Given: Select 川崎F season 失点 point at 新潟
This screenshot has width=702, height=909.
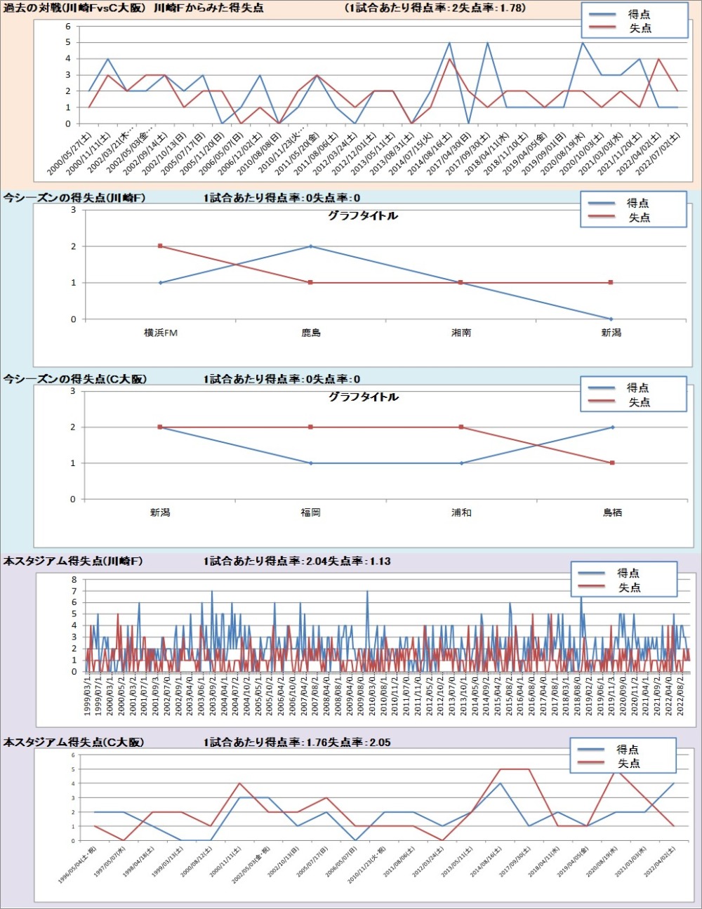Looking at the screenshot, I should tap(611, 283).
